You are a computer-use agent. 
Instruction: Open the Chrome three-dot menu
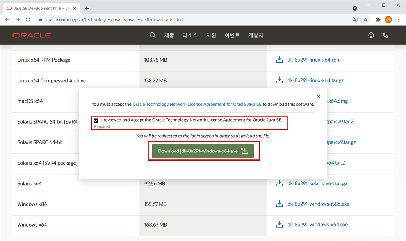[x=399, y=19]
